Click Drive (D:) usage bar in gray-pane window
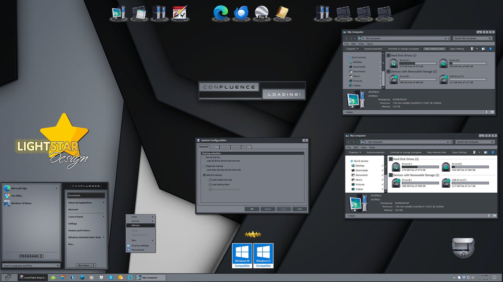503x282 pixels. coord(468,63)
